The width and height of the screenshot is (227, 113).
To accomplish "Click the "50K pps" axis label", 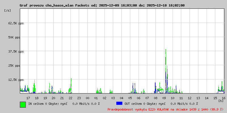I will click(14, 38).
